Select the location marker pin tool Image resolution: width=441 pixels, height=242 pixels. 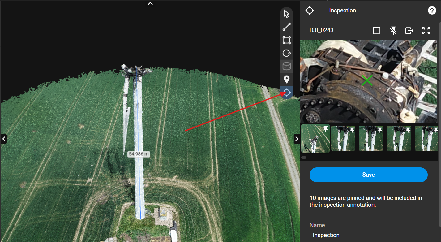pos(286,79)
